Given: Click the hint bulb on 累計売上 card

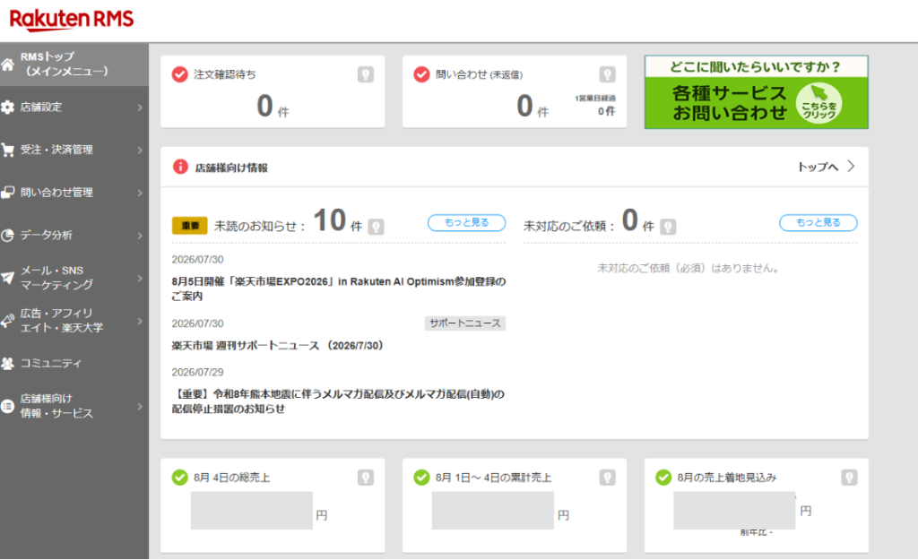Looking at the screenshot, I should (x=607, y=478).
